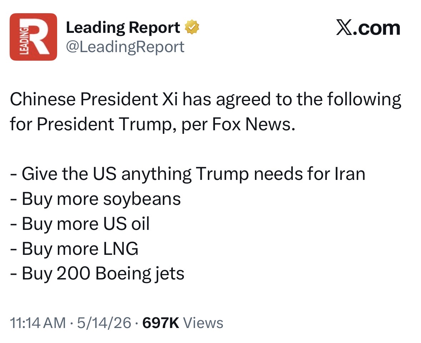
Task: Select the "Buy more US oil" bullet
Action: tap(80, 224)
